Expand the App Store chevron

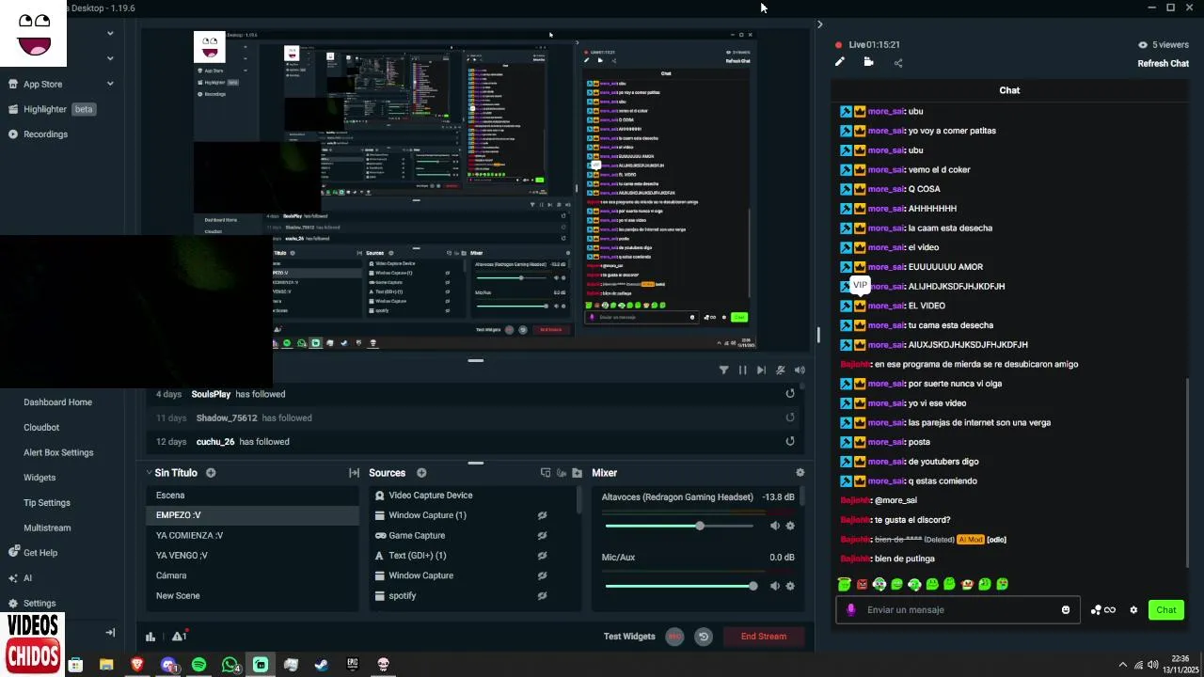point(110,84)
